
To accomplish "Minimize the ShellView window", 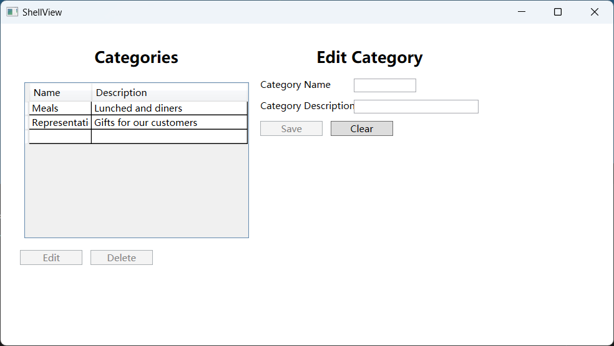I will click(x=522, y=12).
